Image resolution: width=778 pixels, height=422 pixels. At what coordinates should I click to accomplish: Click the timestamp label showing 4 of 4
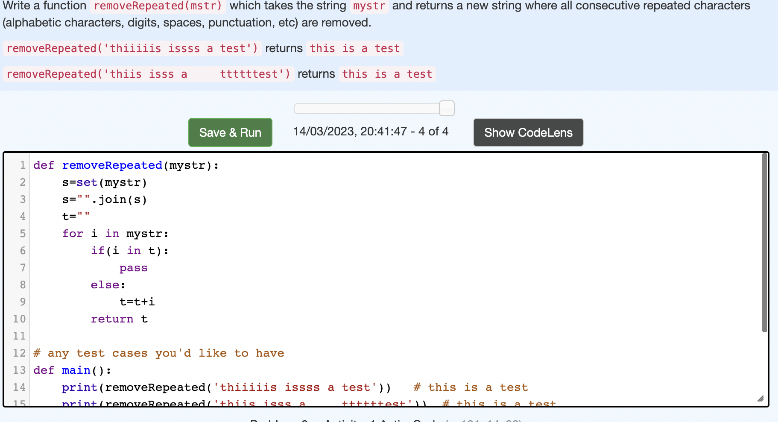coord(371,132)
